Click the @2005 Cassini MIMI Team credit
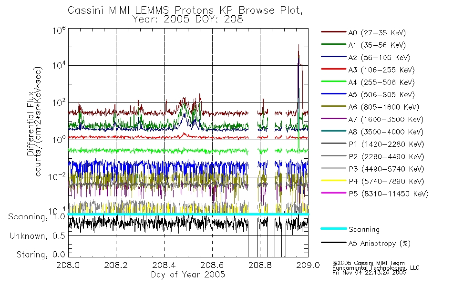Viewport: 453px width, 286px height. [x=369, y=263]
